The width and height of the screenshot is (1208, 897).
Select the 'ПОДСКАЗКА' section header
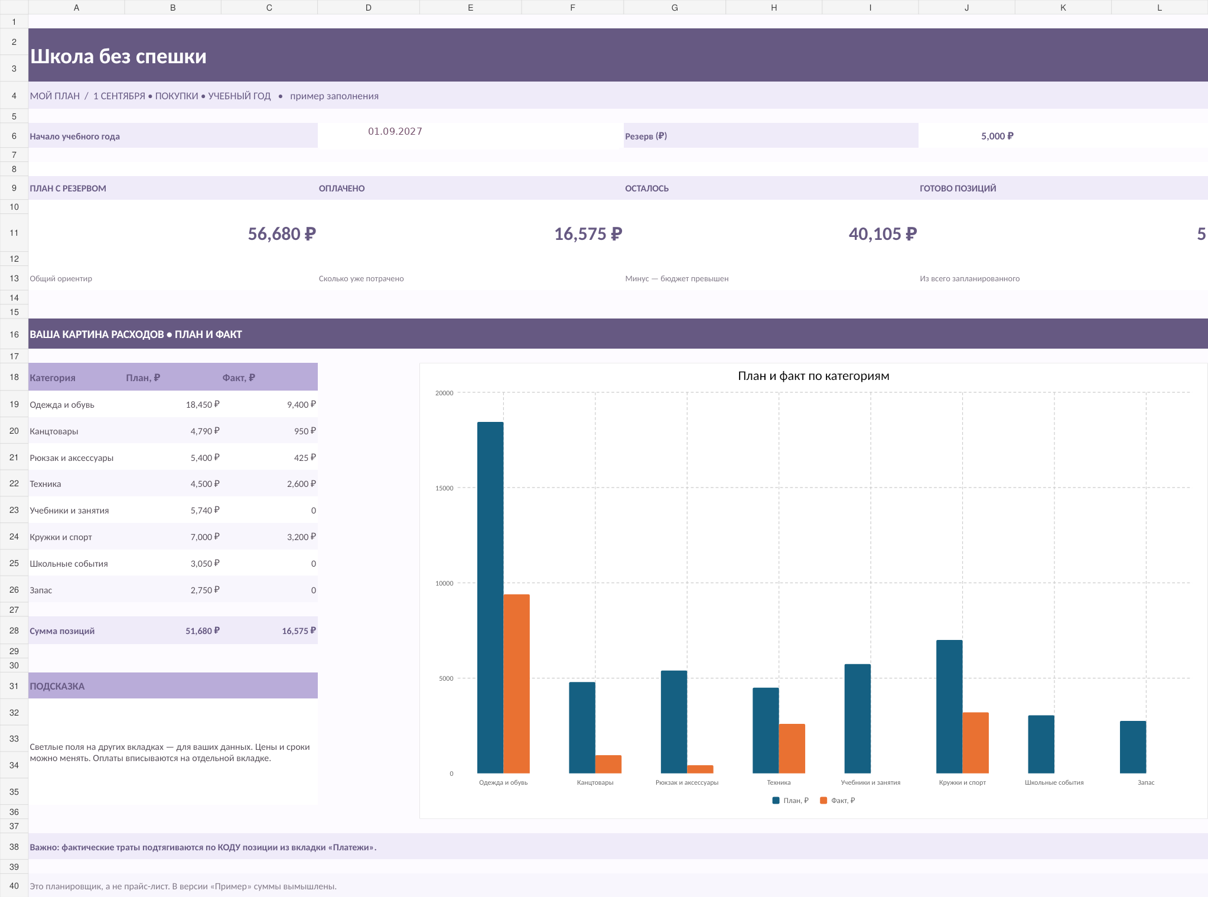pyautogui.click(x=172, y=686)
